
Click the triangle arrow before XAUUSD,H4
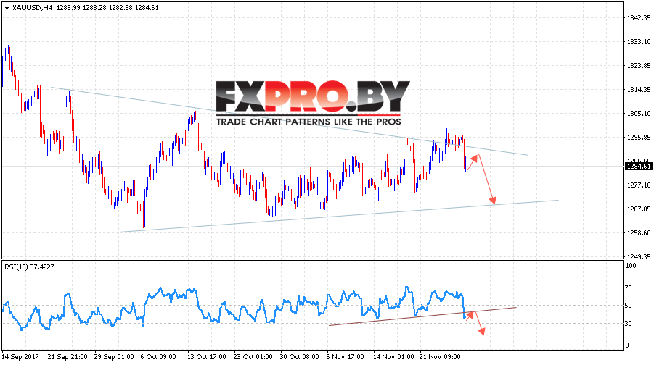click(7, 8)
